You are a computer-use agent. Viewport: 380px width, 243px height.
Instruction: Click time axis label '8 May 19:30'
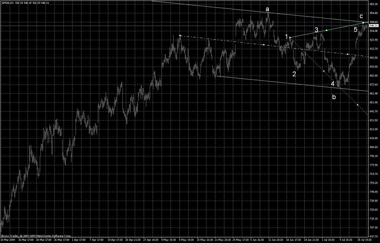187,240
